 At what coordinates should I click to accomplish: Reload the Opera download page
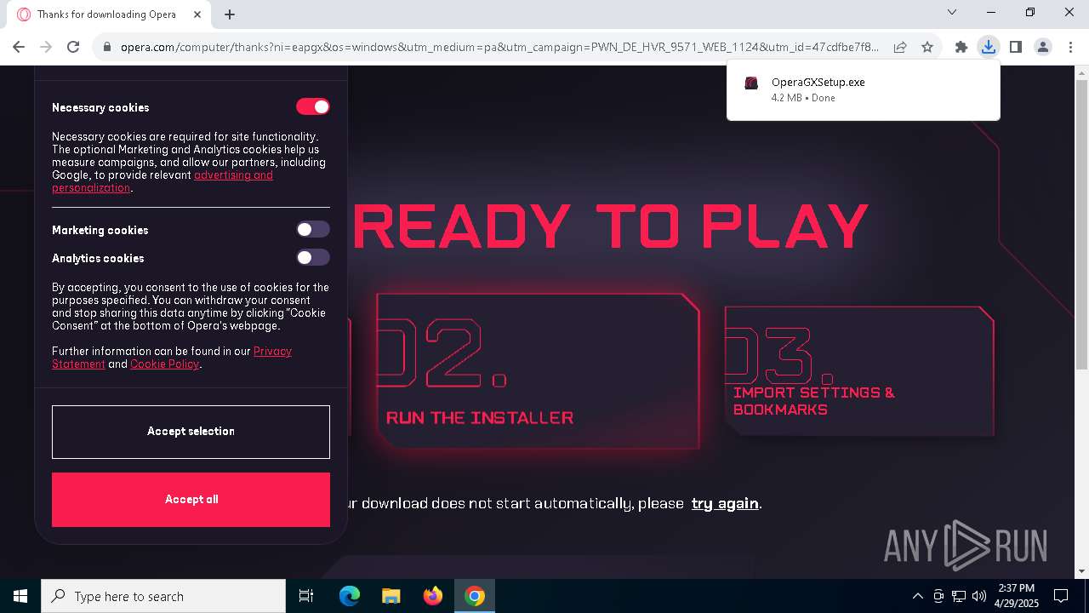(73, 47)
